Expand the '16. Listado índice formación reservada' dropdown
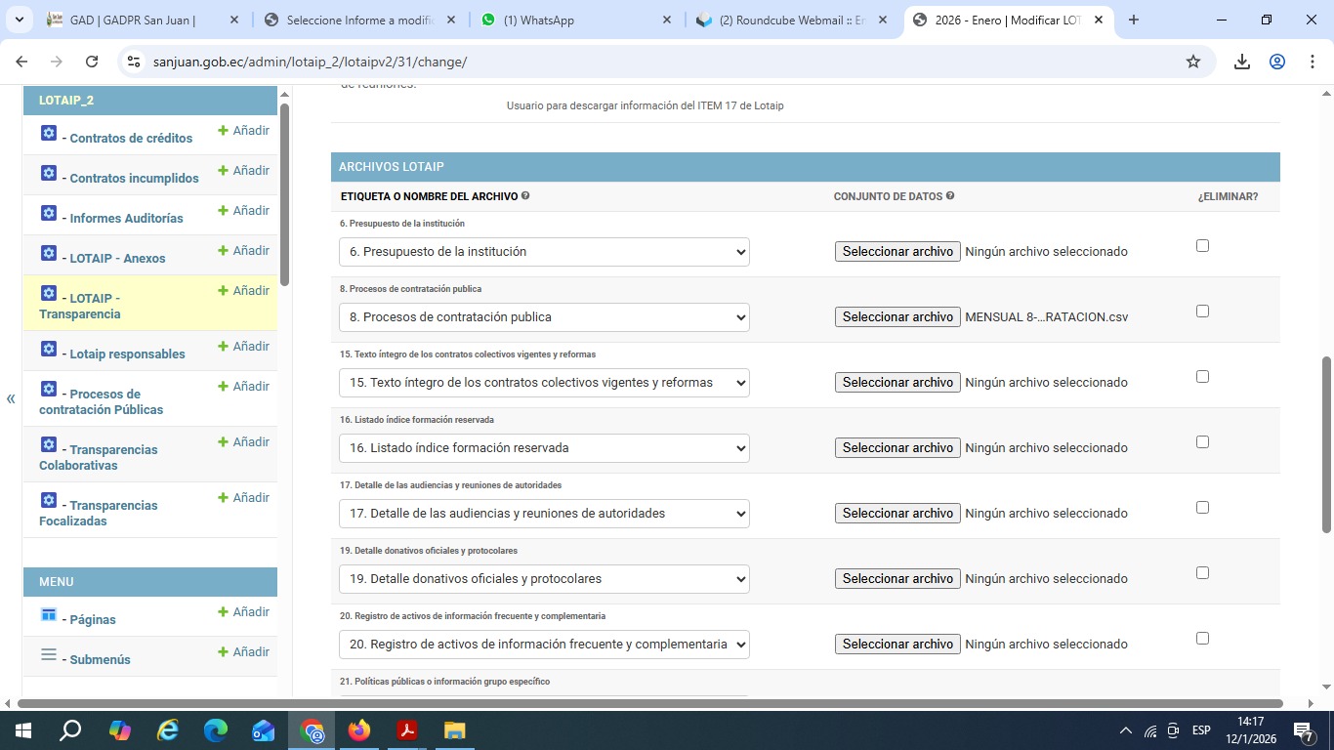 click(544, 448)
